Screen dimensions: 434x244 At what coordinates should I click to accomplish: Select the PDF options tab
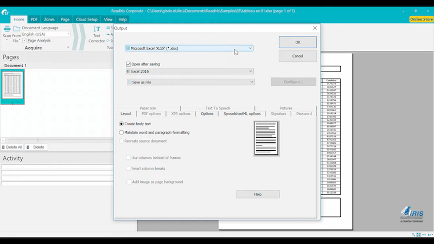click(151, 114)
